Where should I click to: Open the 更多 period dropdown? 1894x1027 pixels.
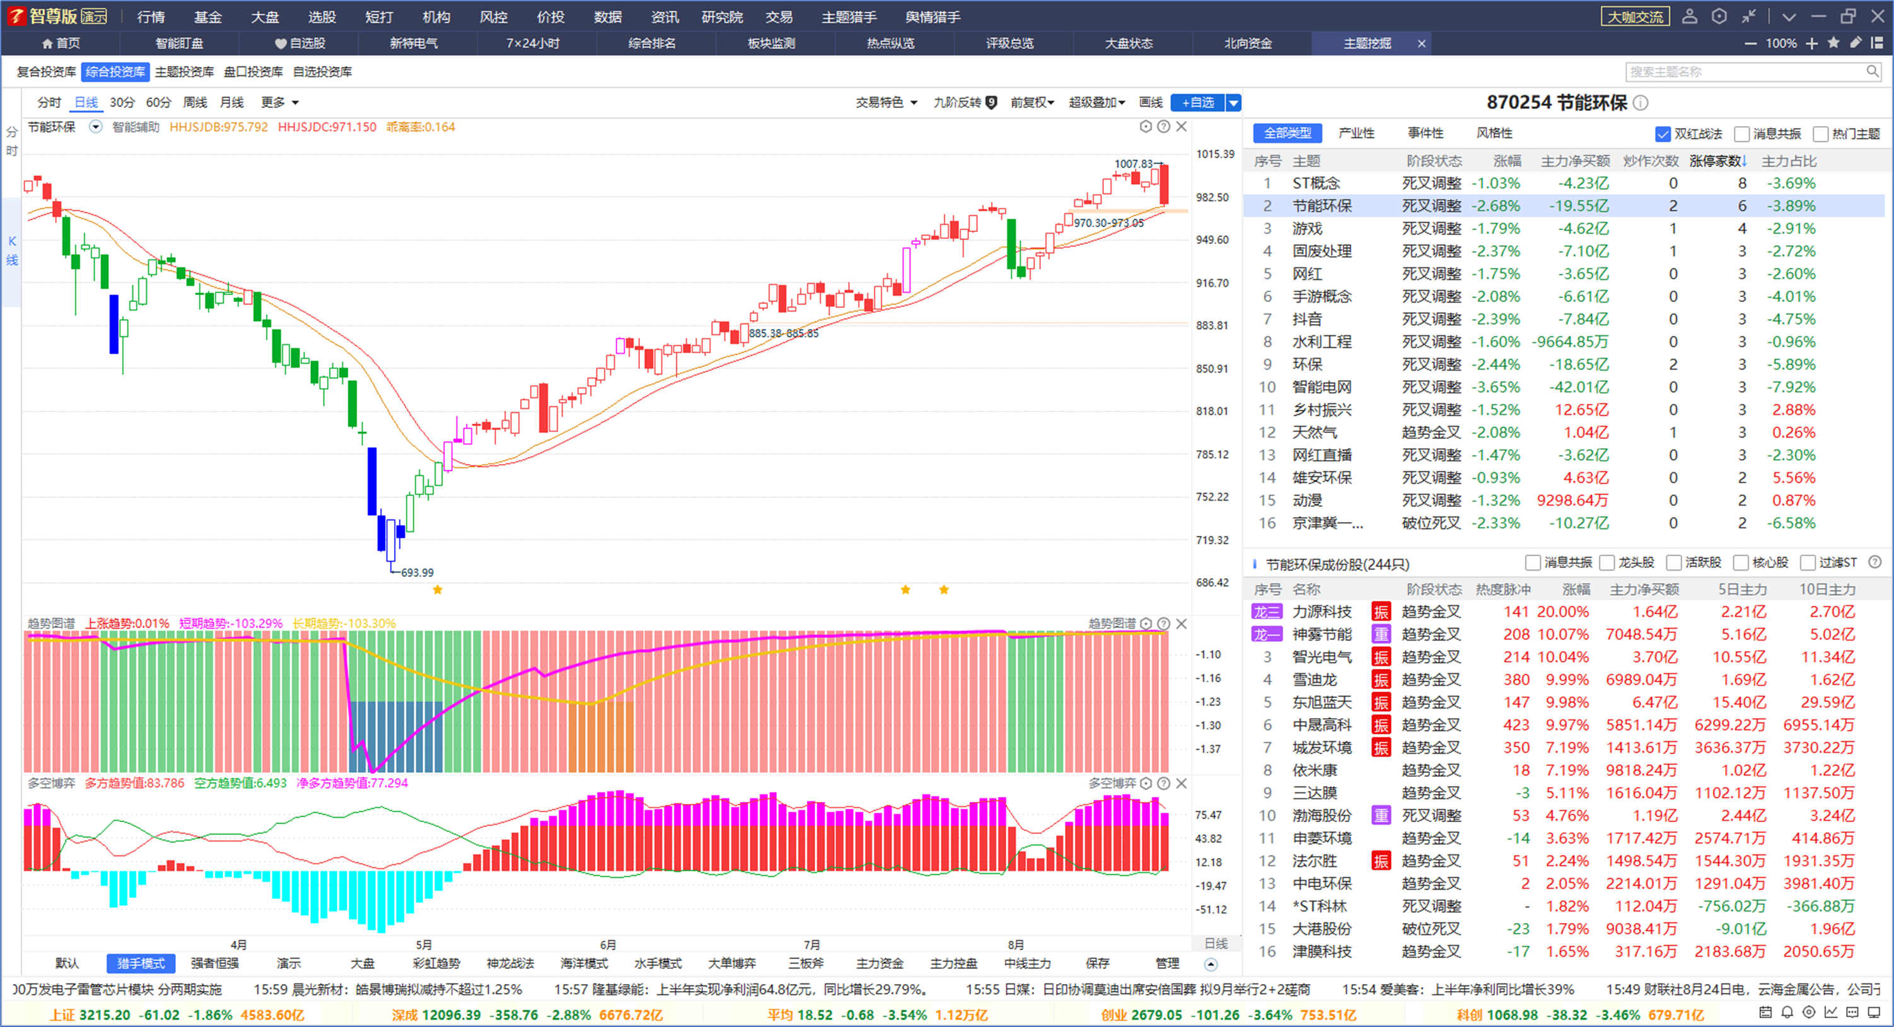(280, 102)
